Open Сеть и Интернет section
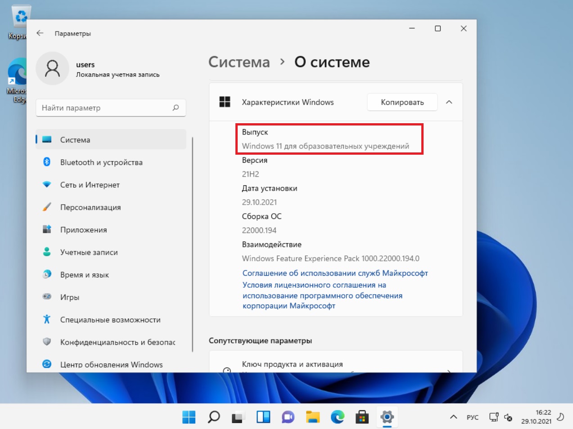 [x=111, y=185]
